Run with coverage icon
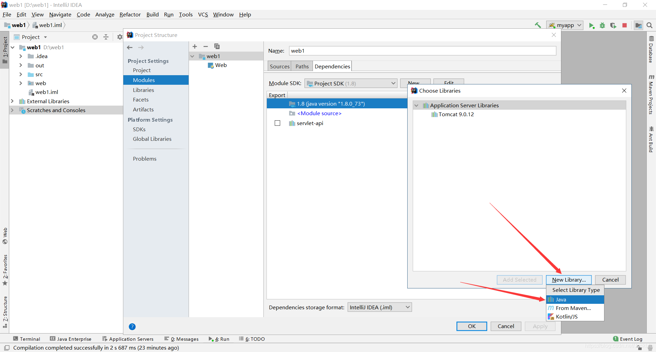The width and height of the screenshot is (656, 352). point(613,25)
